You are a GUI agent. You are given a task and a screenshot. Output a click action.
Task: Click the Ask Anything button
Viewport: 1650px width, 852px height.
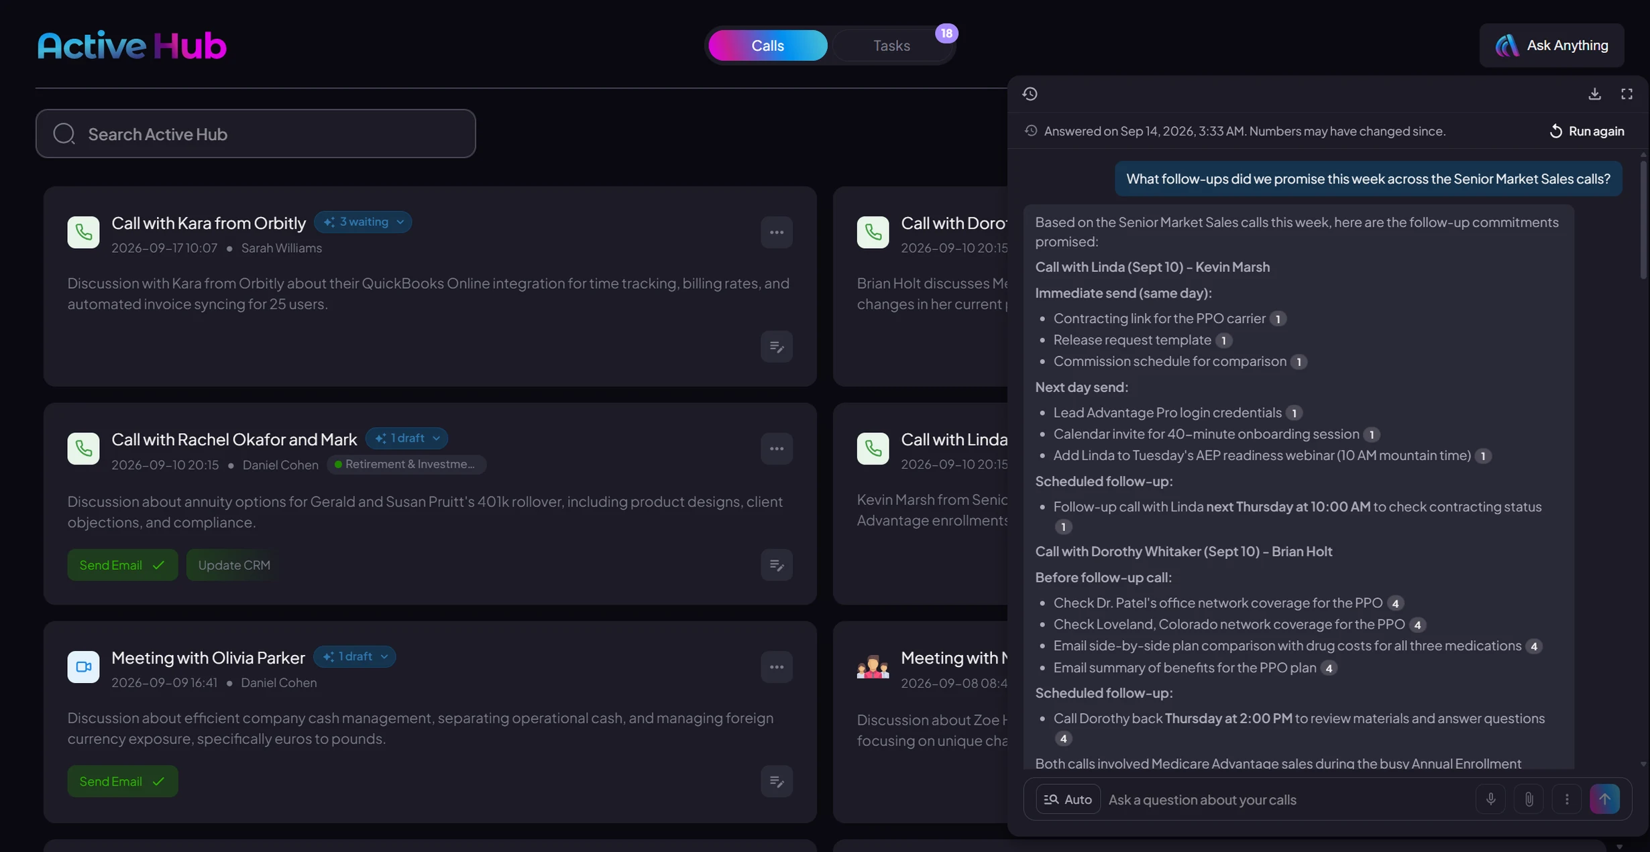point(1551,46)
